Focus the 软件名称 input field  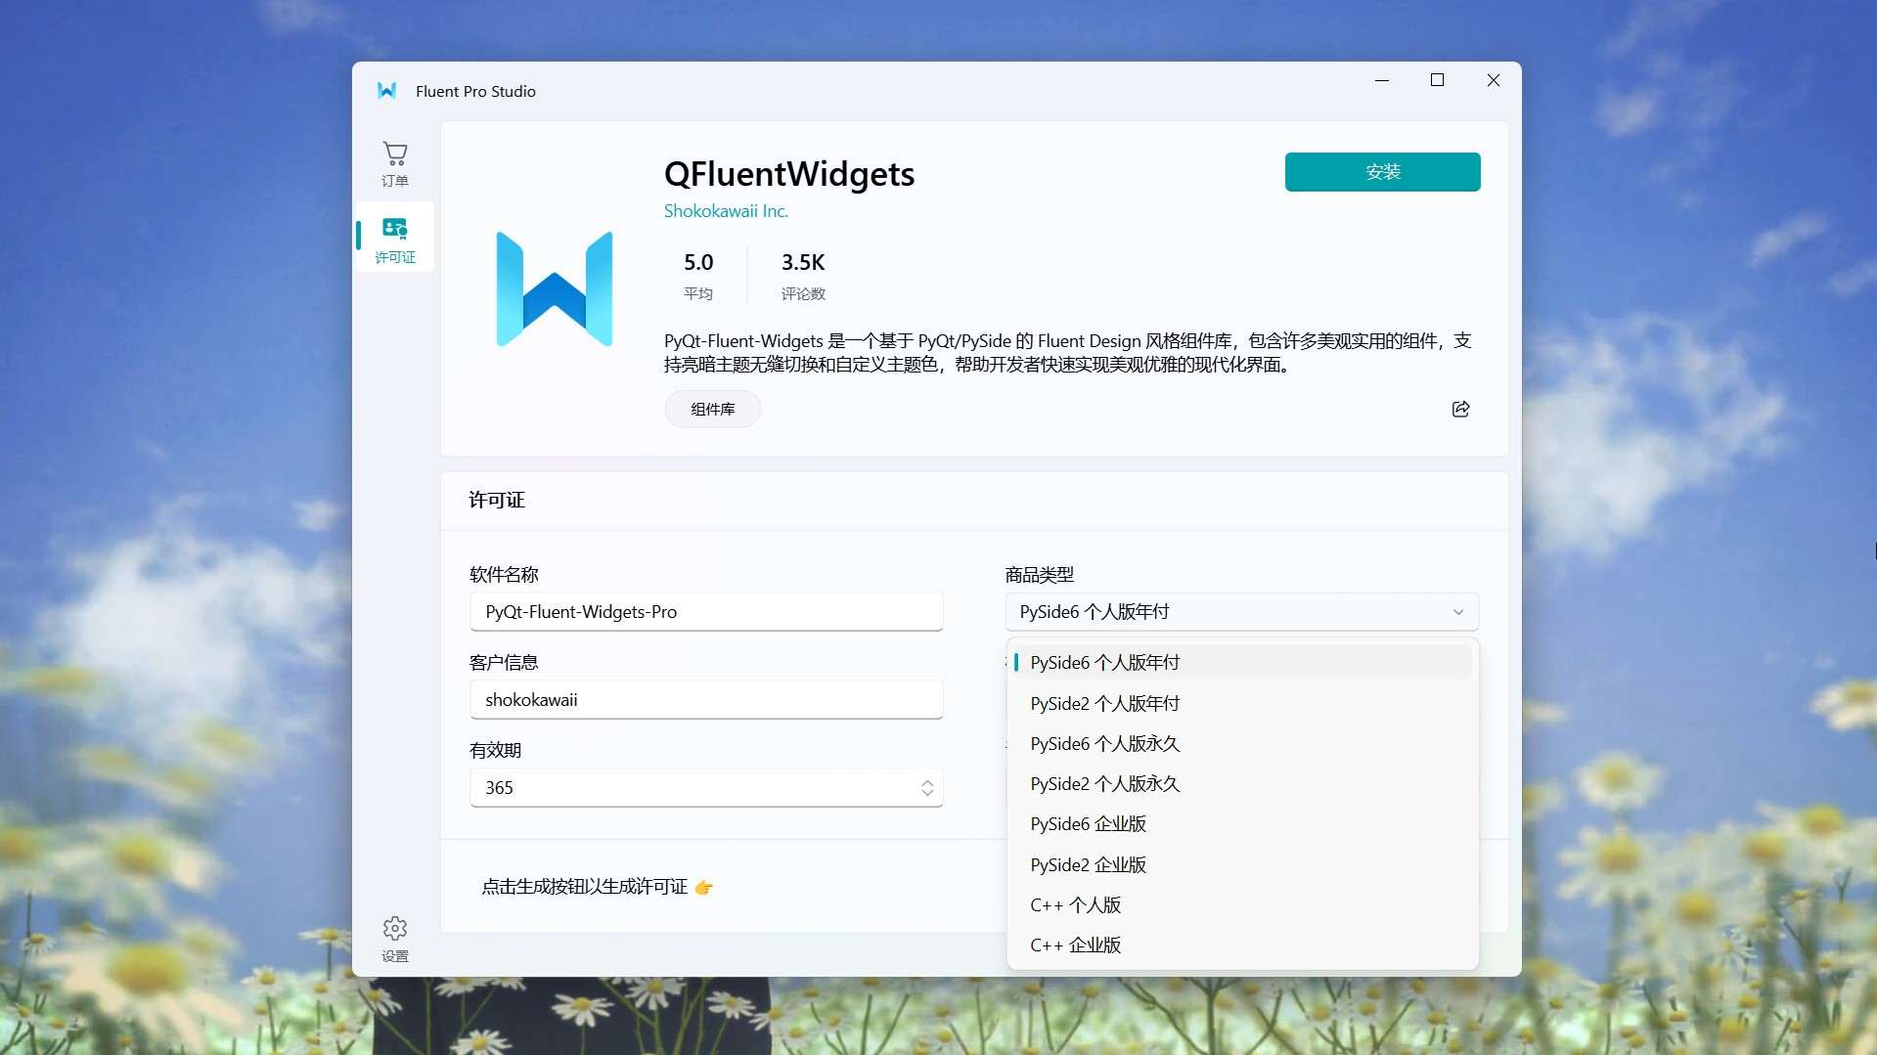[706, 612]
